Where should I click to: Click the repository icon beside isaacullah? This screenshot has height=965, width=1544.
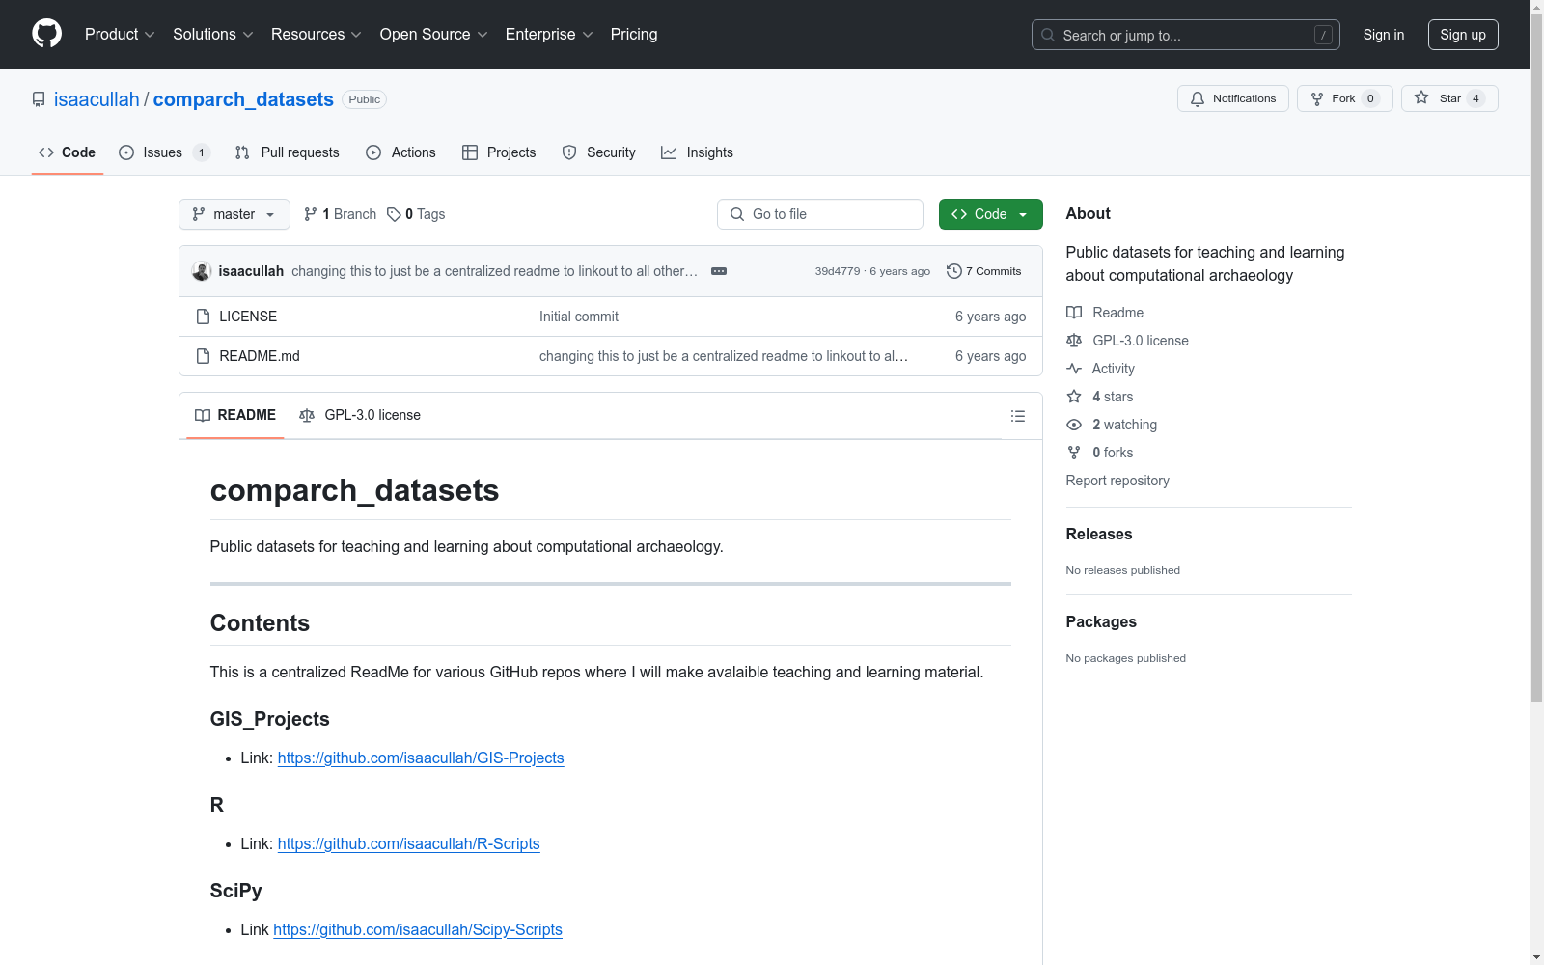pyautogui.click(x=39, y=99)
